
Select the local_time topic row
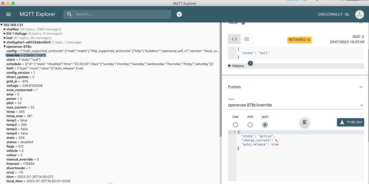[x=38, y=181]
